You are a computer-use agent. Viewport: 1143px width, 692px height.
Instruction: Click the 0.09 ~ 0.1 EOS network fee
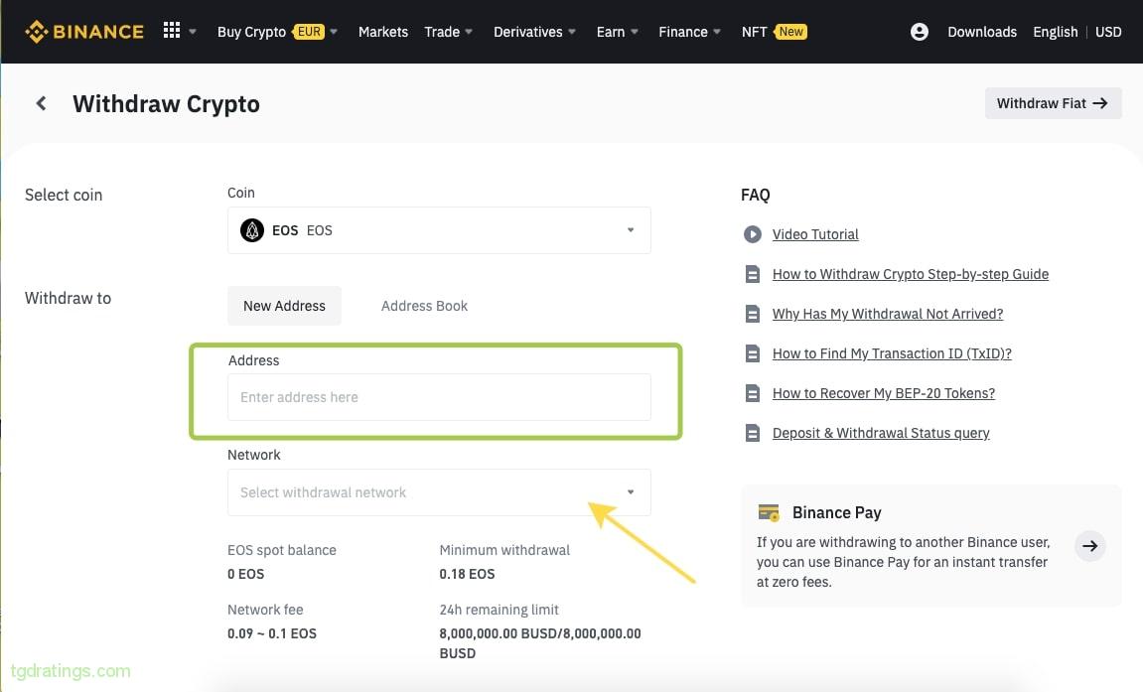[x=272, y=633]
